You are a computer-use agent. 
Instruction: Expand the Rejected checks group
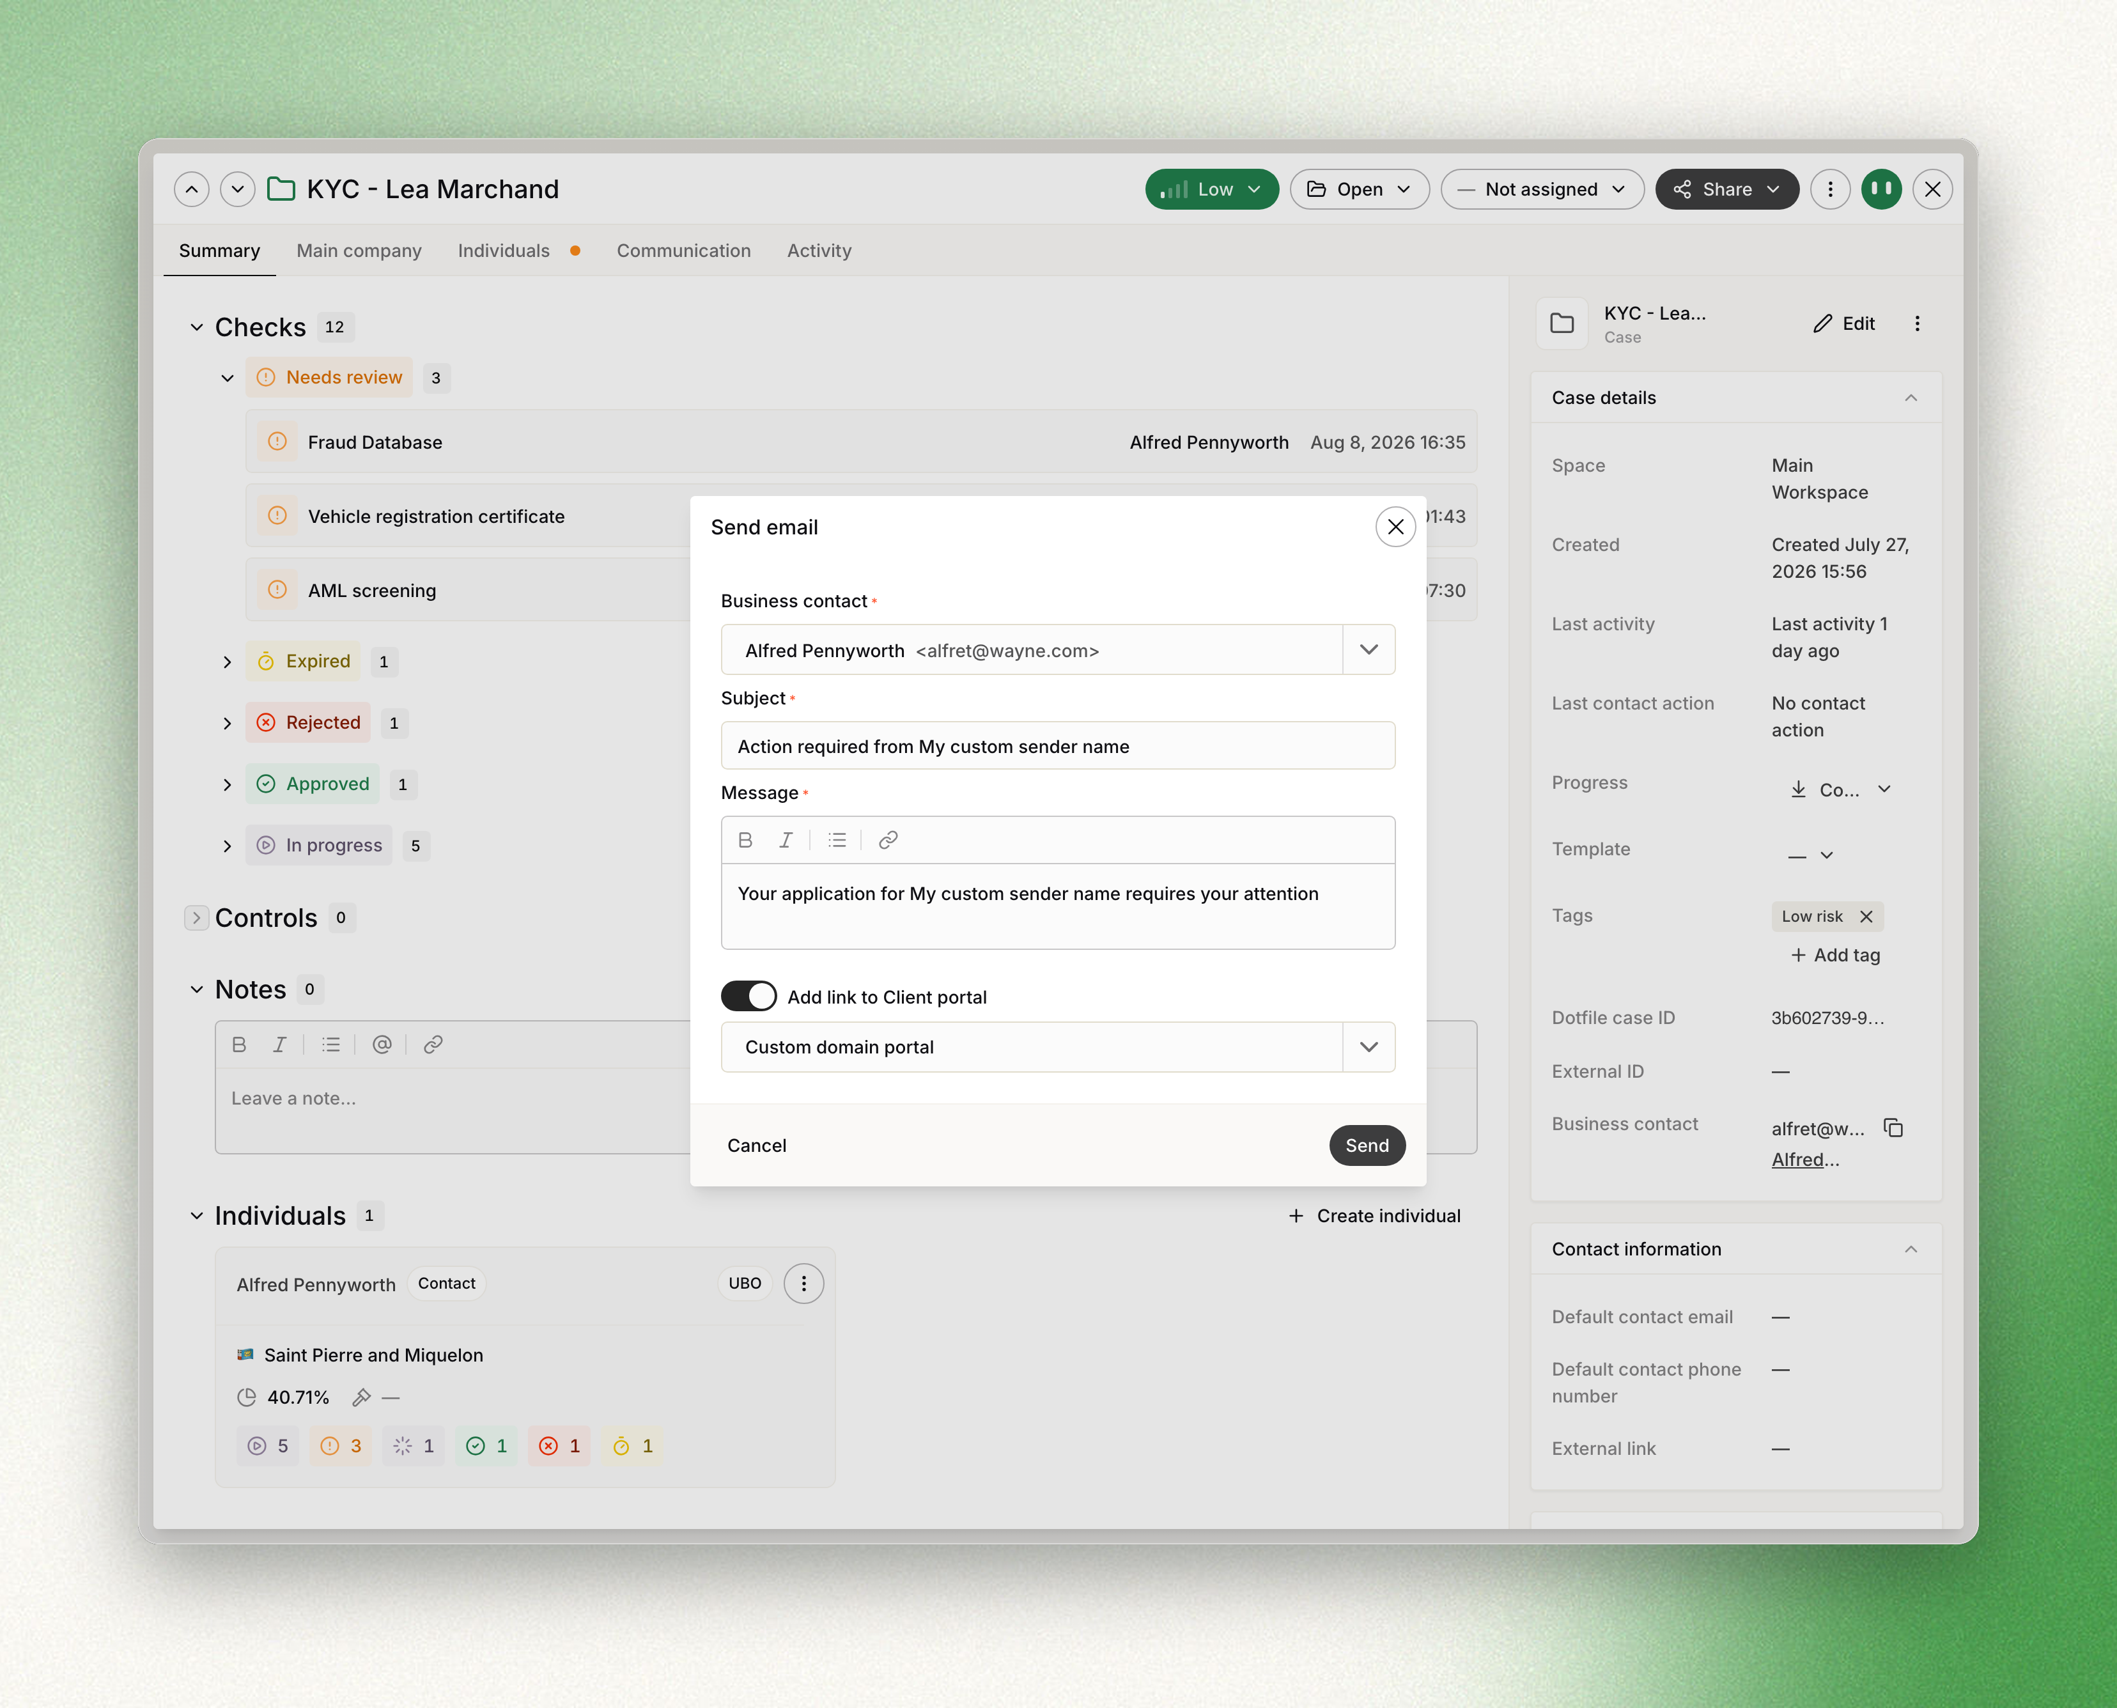(228, 723)
